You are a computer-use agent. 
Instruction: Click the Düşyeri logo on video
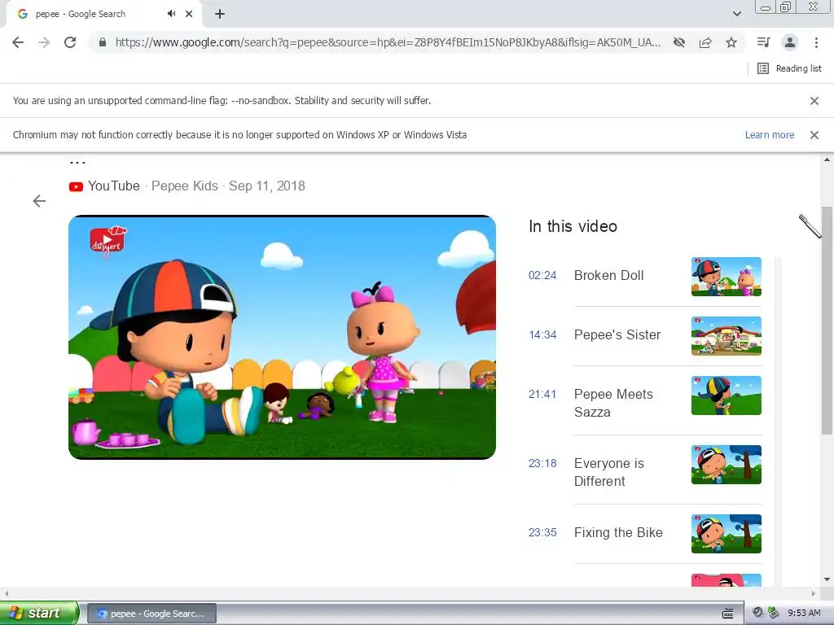[x=108, y=241]
